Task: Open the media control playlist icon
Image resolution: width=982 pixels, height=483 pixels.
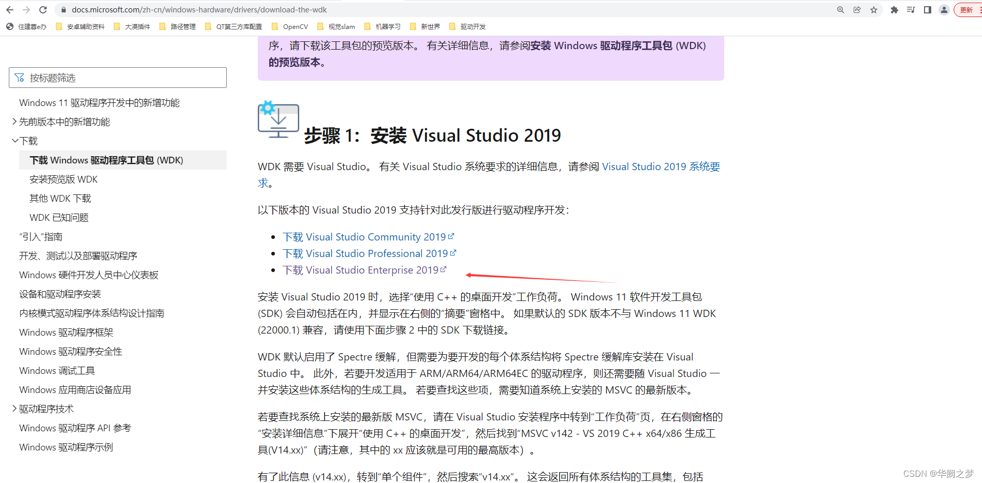Action: point(911,10)
